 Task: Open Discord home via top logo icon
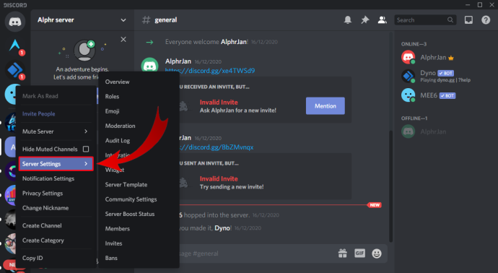point(15,22)
